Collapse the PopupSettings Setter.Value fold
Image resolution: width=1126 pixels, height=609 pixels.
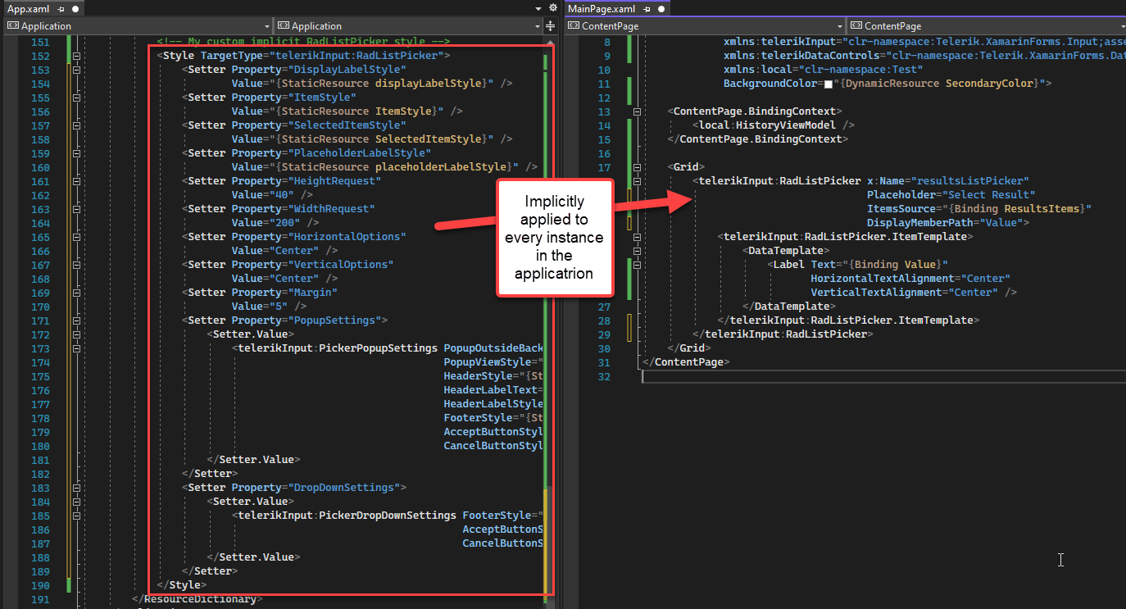coord(75,334)
